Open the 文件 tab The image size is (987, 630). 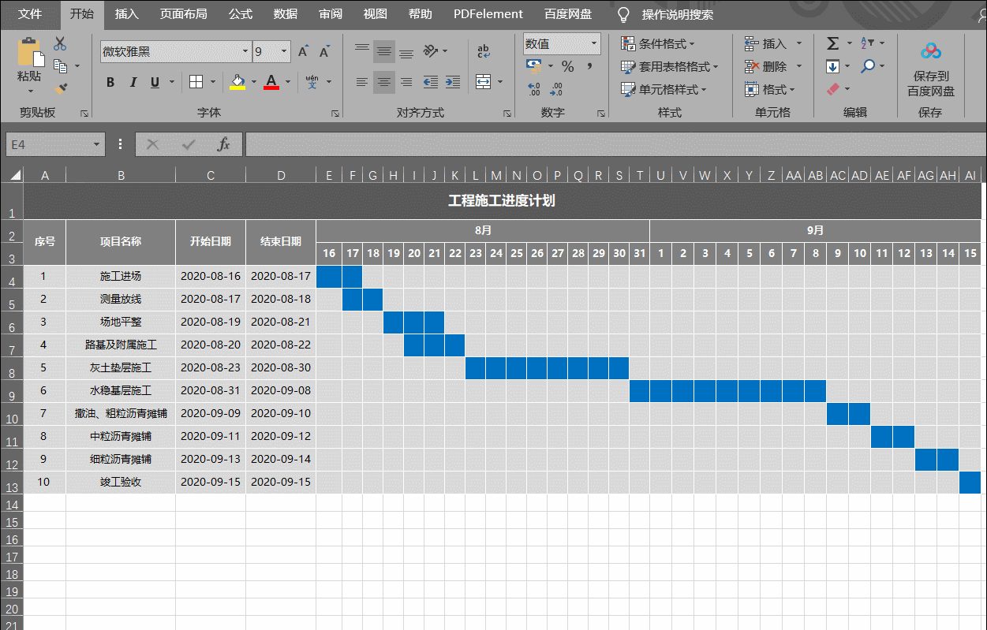30,14
